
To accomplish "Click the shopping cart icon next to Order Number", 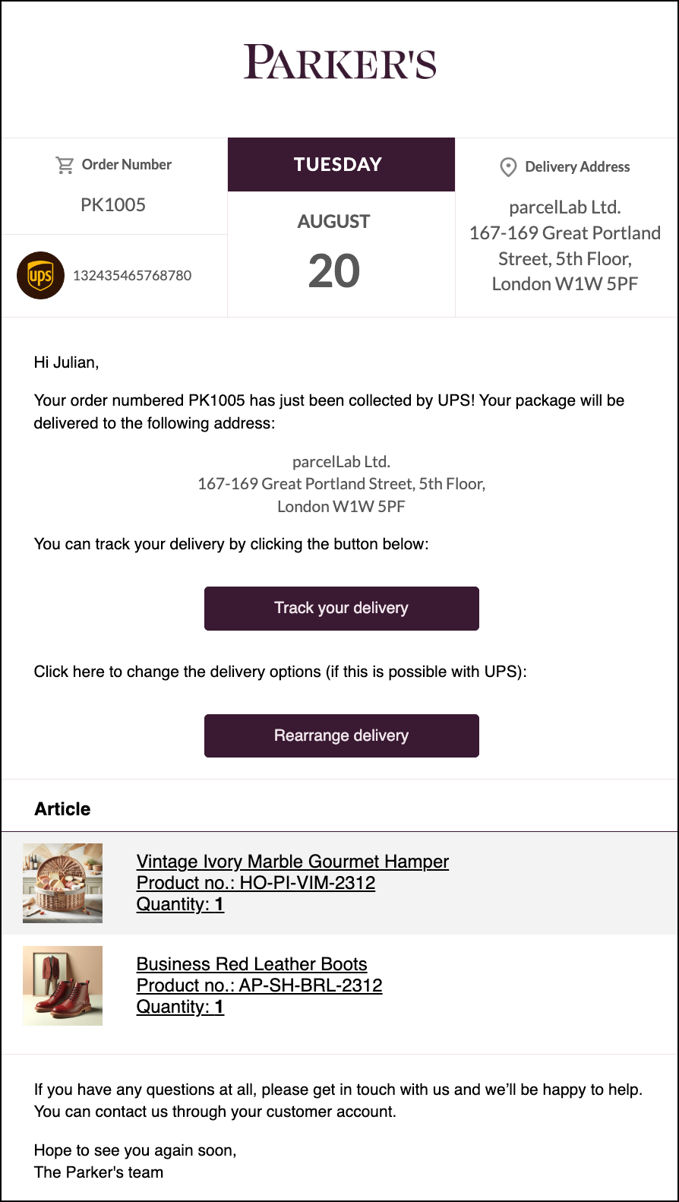I will point(64,164).
